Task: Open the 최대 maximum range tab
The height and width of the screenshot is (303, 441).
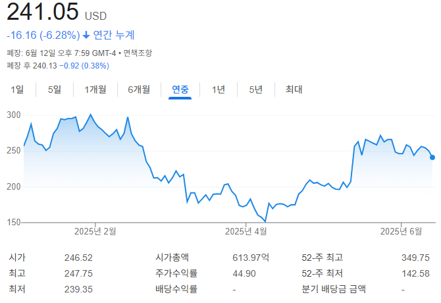Action: 294,90
